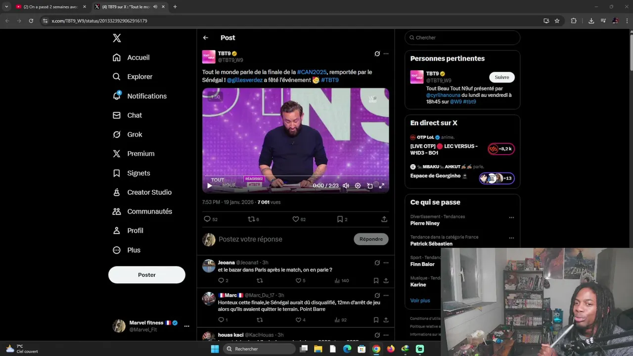This screenshot has width=633, height=356.
Task: Open Grok assistant
Action: (x=127, y=134)
